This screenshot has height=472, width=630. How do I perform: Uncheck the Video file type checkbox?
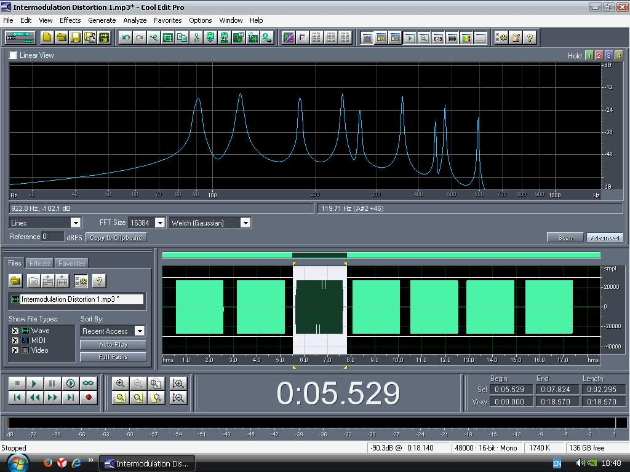click(x=15, y=350)
